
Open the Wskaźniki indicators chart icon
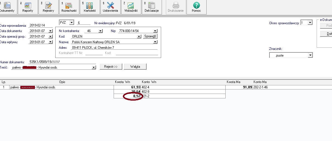pos(131,5)
